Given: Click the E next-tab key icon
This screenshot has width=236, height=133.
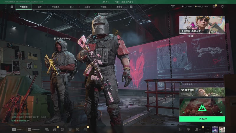Looking at the screenshot, I should [131, 7].
